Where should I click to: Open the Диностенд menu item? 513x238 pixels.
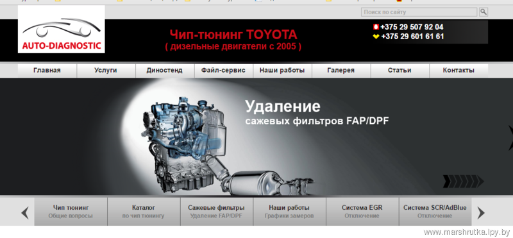coord(165,71)
